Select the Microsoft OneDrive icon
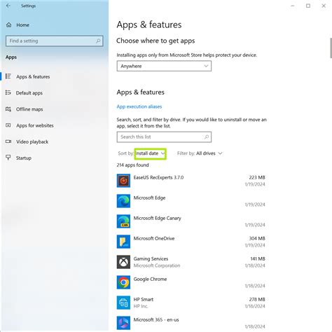332x332 pixels. [123, 242]
